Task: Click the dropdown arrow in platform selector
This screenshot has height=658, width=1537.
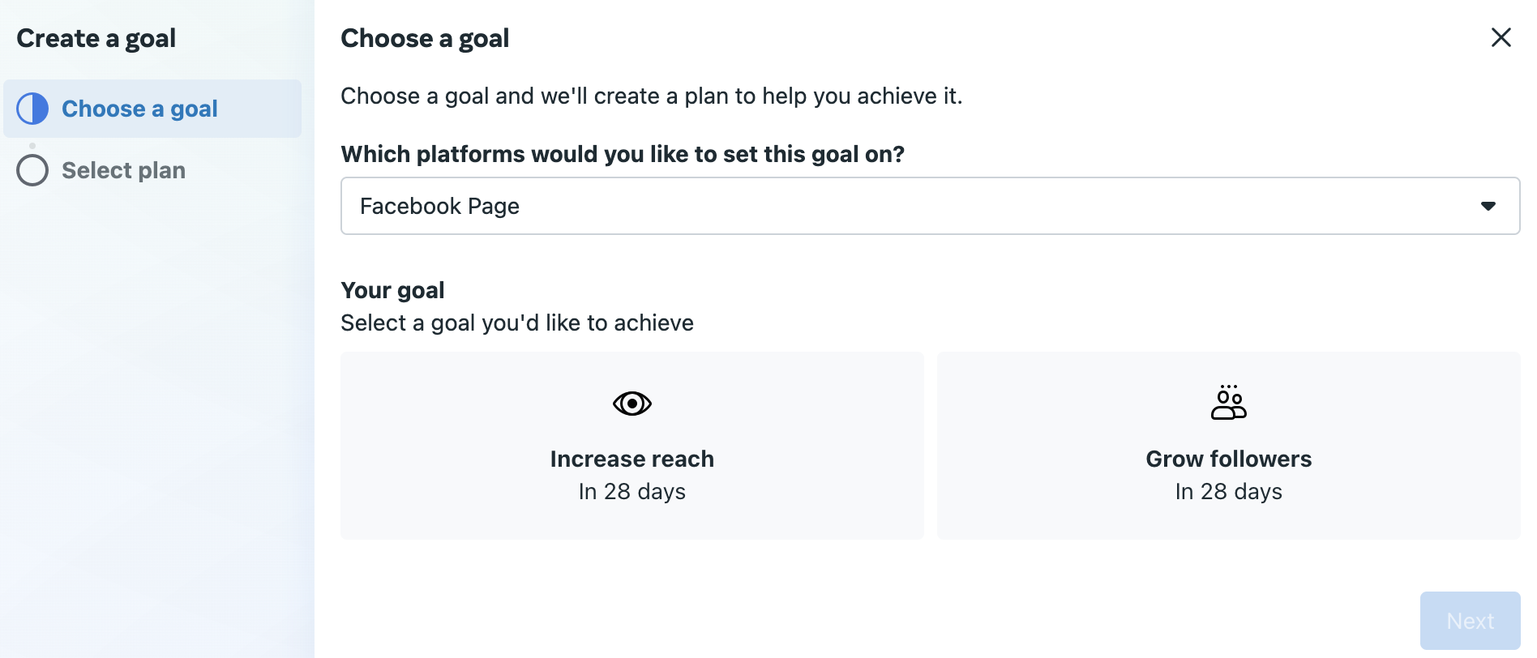Action: point(1488,206)
